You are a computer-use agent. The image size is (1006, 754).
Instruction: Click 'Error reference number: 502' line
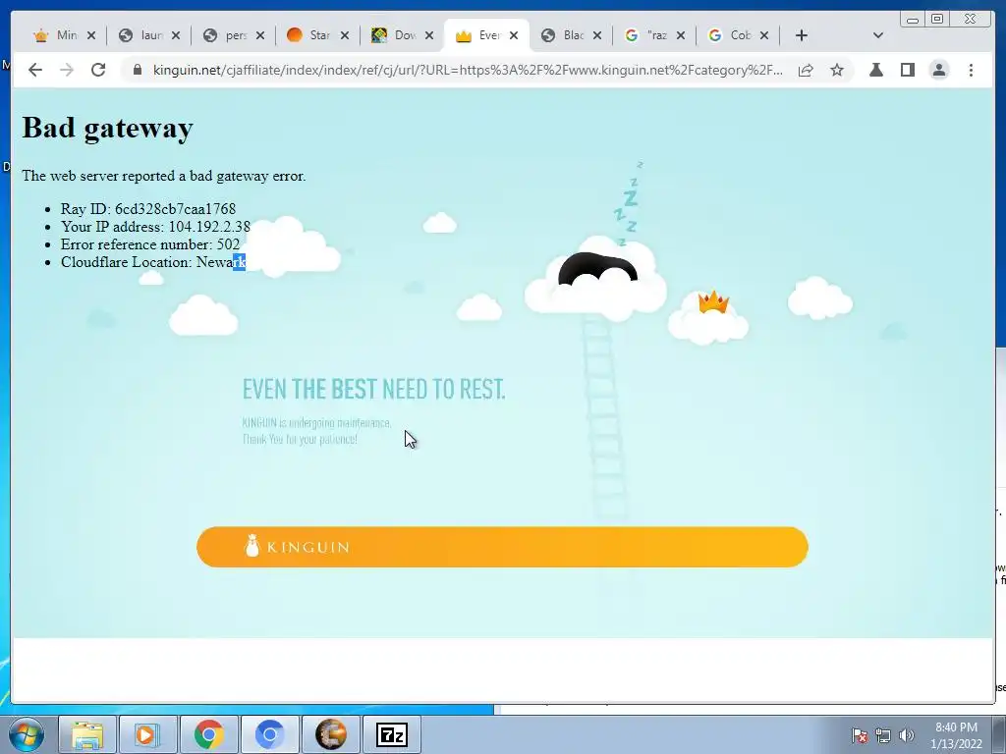[x=150, y=244]
